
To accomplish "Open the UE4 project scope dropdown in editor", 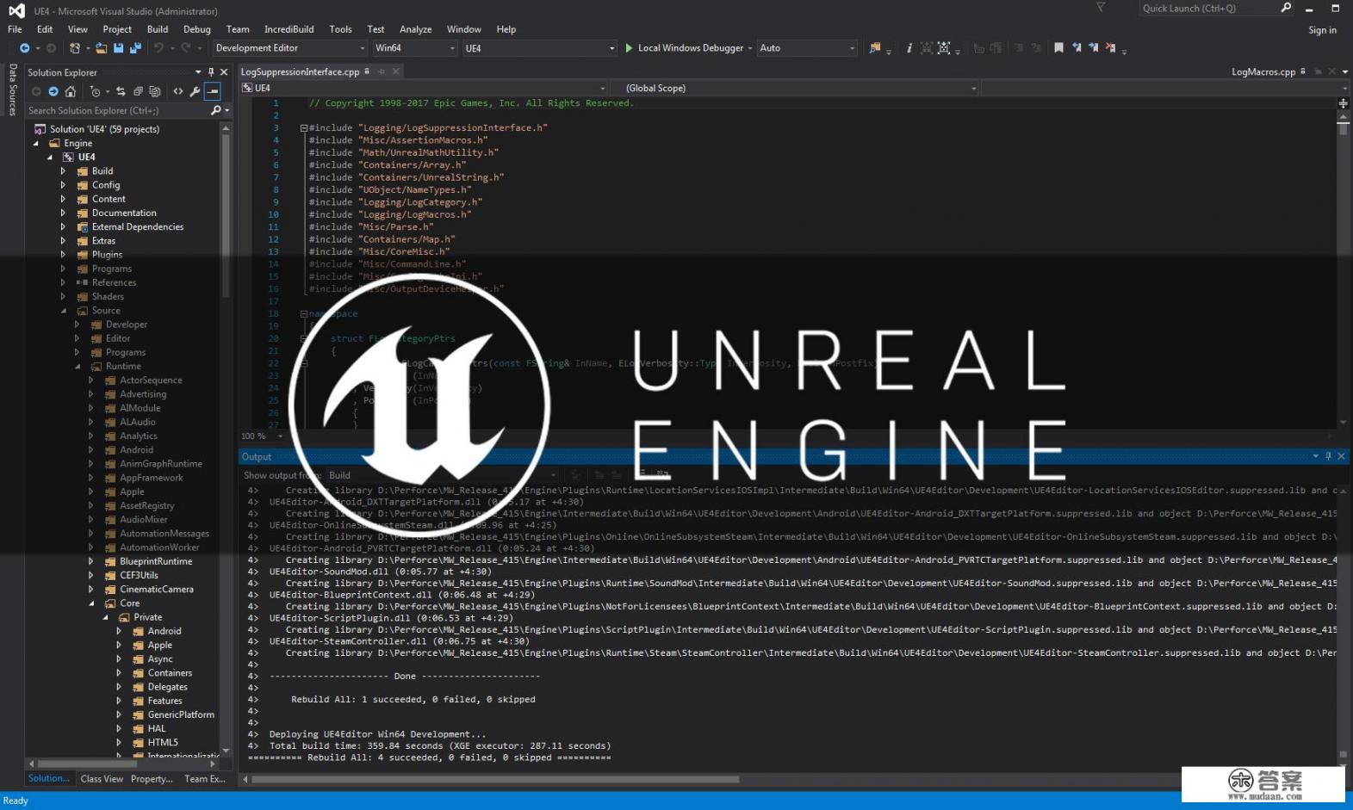I will [424, 88].
